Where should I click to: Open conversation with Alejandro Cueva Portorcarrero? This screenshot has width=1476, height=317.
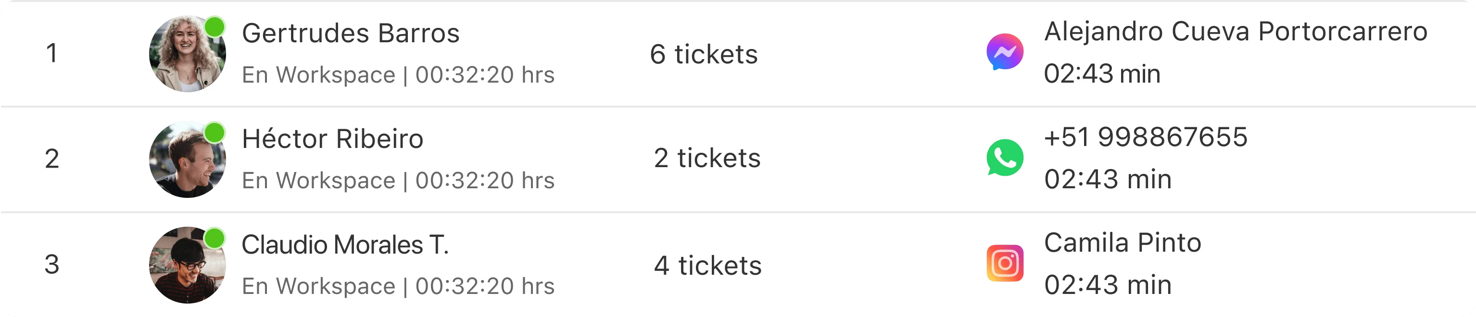click(1236, 32)
